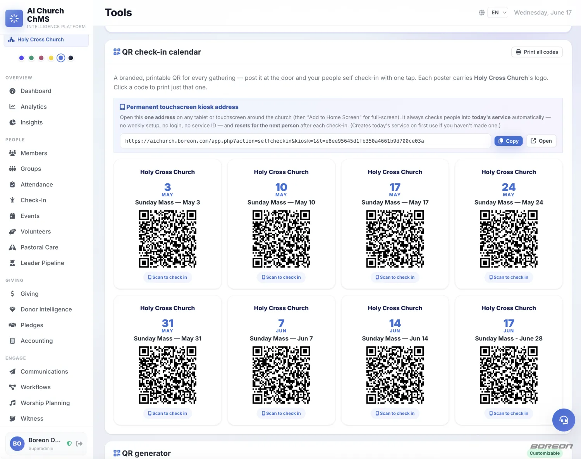581x459 pixels.
Task: Click the Insights pie chart icon
Action: point(12,122)
